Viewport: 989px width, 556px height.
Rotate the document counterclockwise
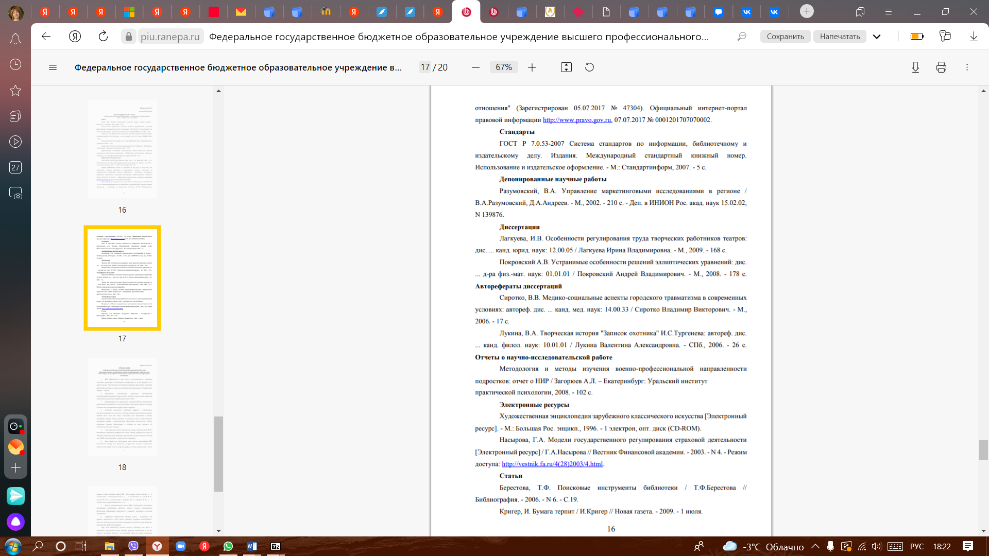click(590, 67)
